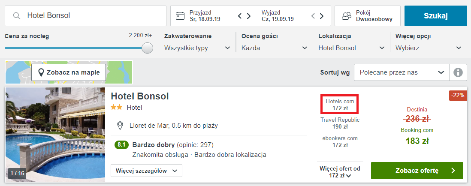Expand Więcej szczegółów for Hotel Bonsol
Viewport: 471px width, 186px height.
tap(146, 171)
